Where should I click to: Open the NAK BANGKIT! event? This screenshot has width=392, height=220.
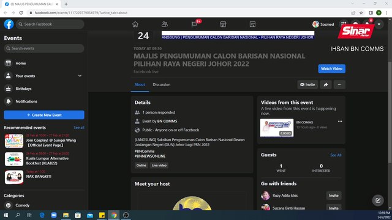click(39, 177)
